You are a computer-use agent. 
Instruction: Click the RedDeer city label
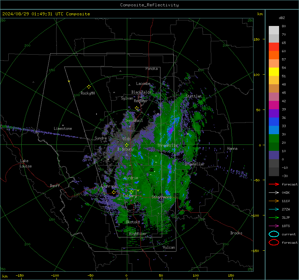(x=141, y=101)
